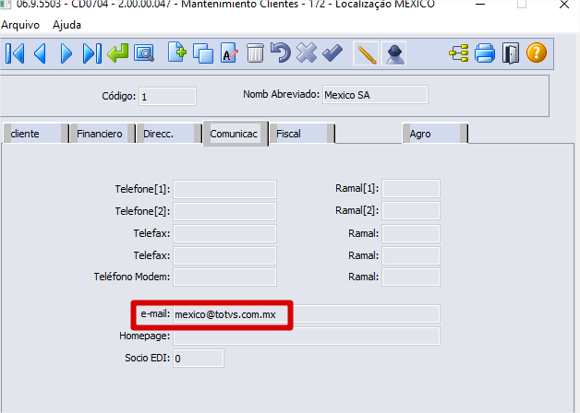Go to the last record
The image size is (580, 413).
(x=92, y=53)
